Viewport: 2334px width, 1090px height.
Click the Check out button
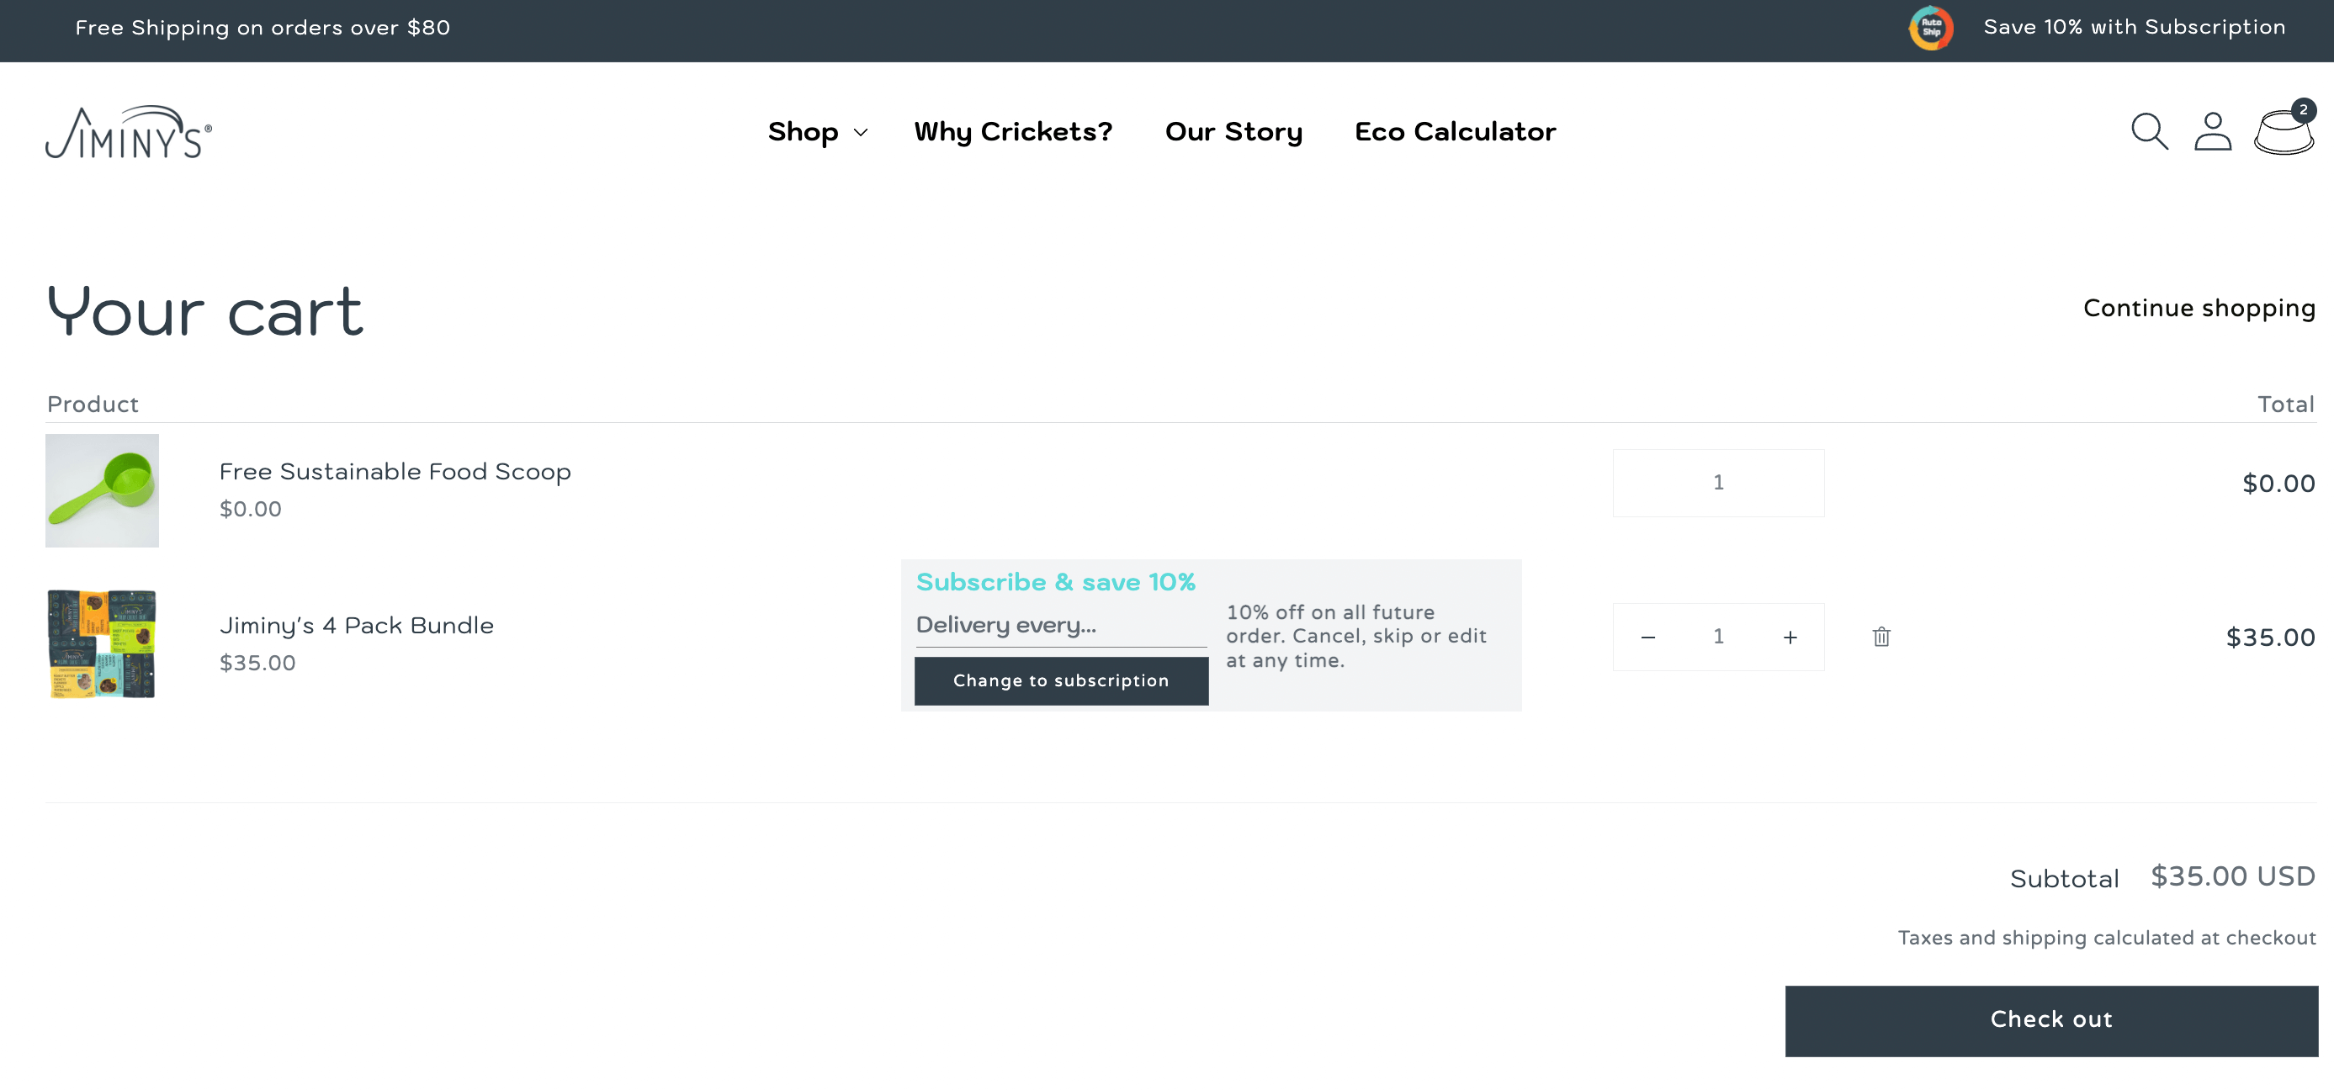[x=2050, y=1019]
